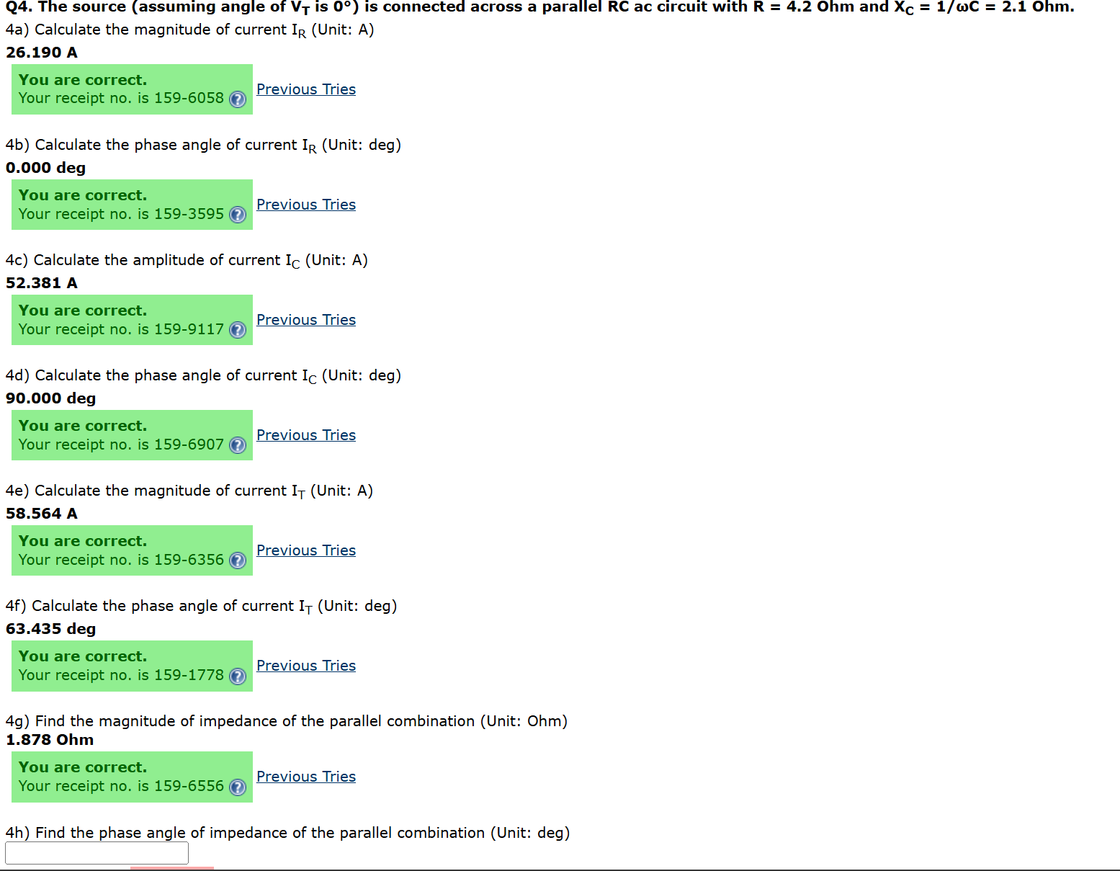Viewport: 1120px width, 871px height.
Task: Click the answer value 26.190 A
Action: (x=42, y=53)
